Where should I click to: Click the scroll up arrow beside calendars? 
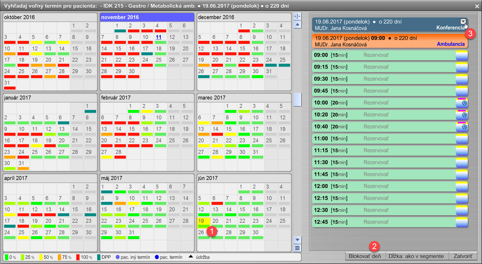tap(297, 25)
